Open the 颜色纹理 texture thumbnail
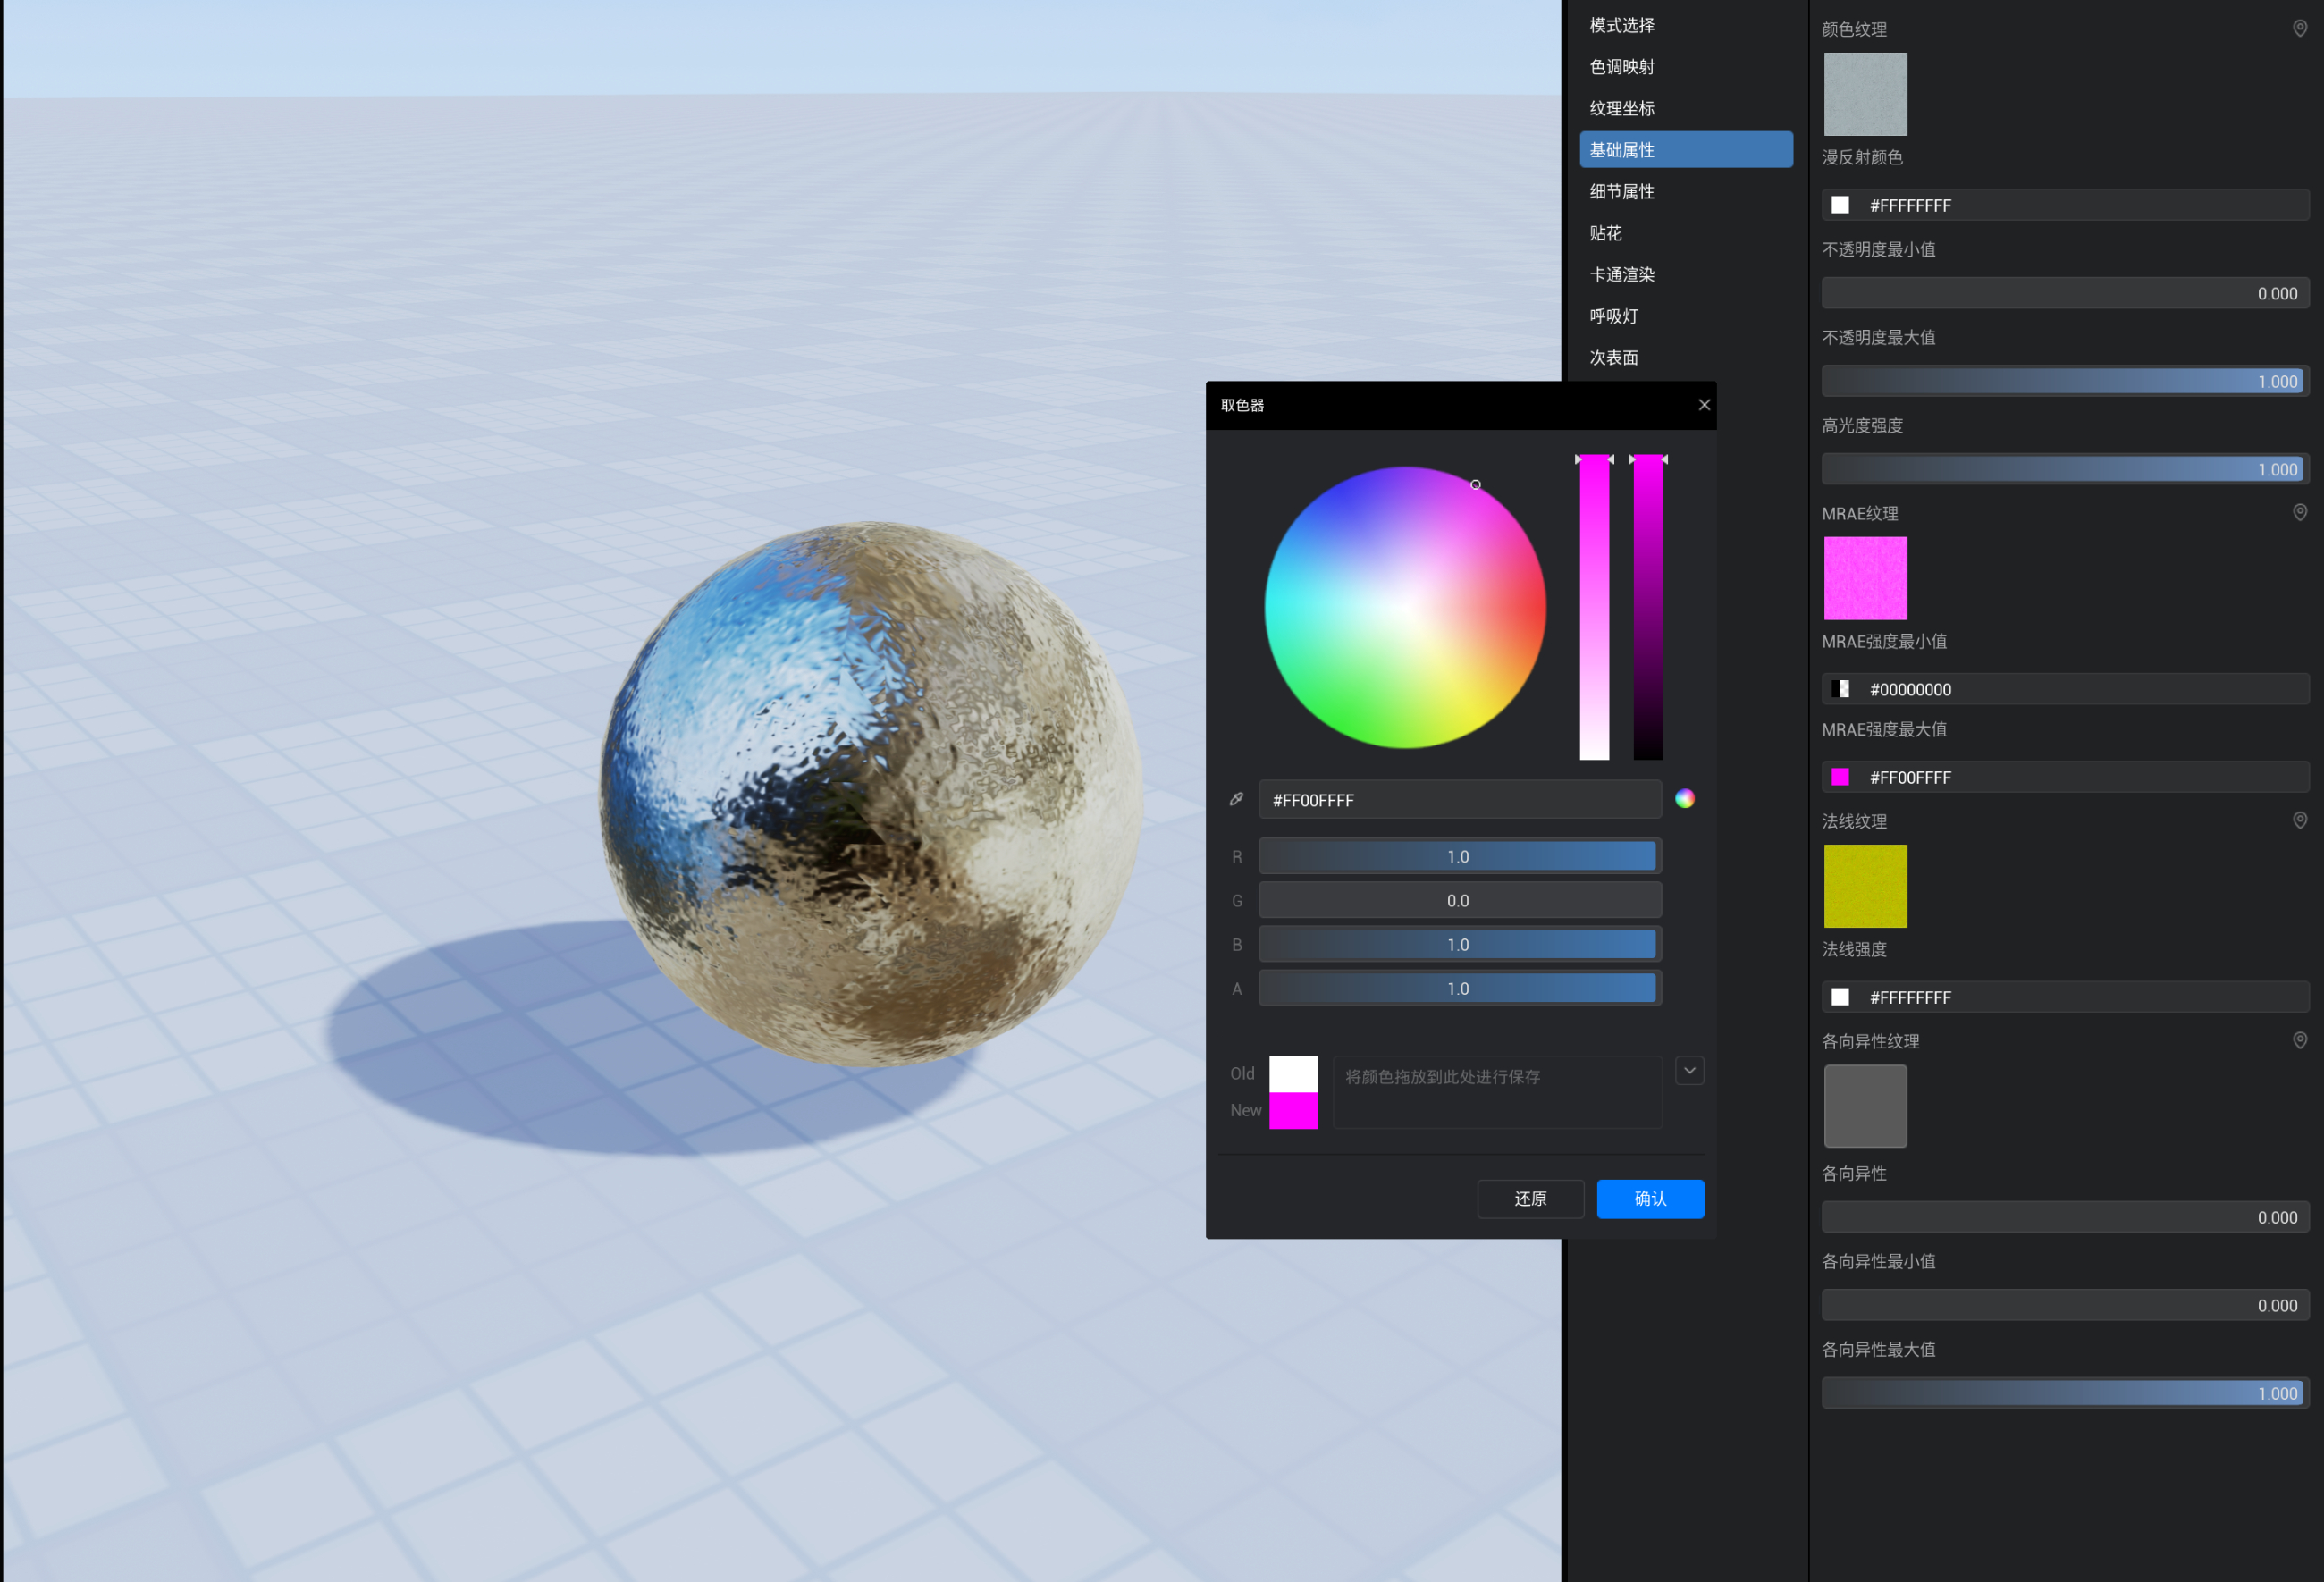The height and width of the screenshot is (1582, 2324). [1865, 94]
